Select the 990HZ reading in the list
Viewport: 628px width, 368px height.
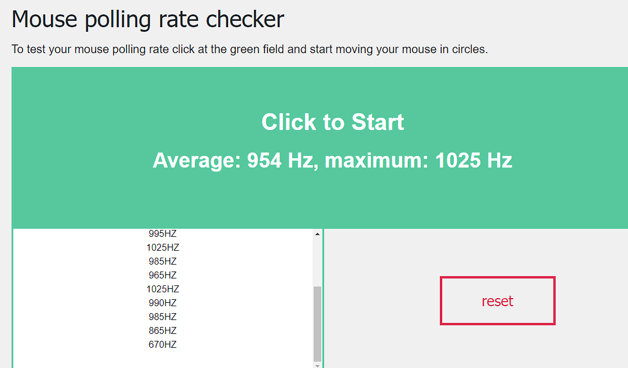click(x=163, y=303)
